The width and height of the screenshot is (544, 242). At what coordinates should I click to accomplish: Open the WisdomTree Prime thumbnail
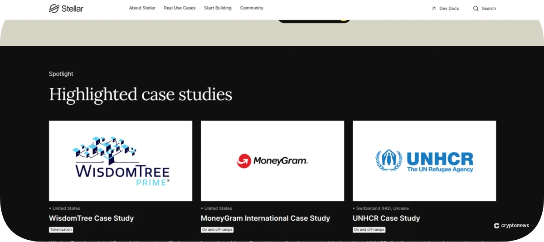pos(121,161)
